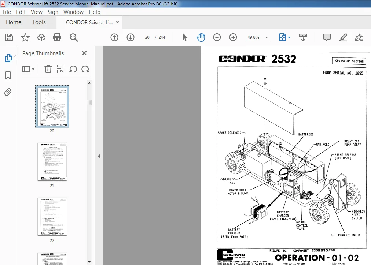This screenshot has height=265, width=371.
Task: Click the BRAKE SOLENOID label
Action: [x=229, y=133]
